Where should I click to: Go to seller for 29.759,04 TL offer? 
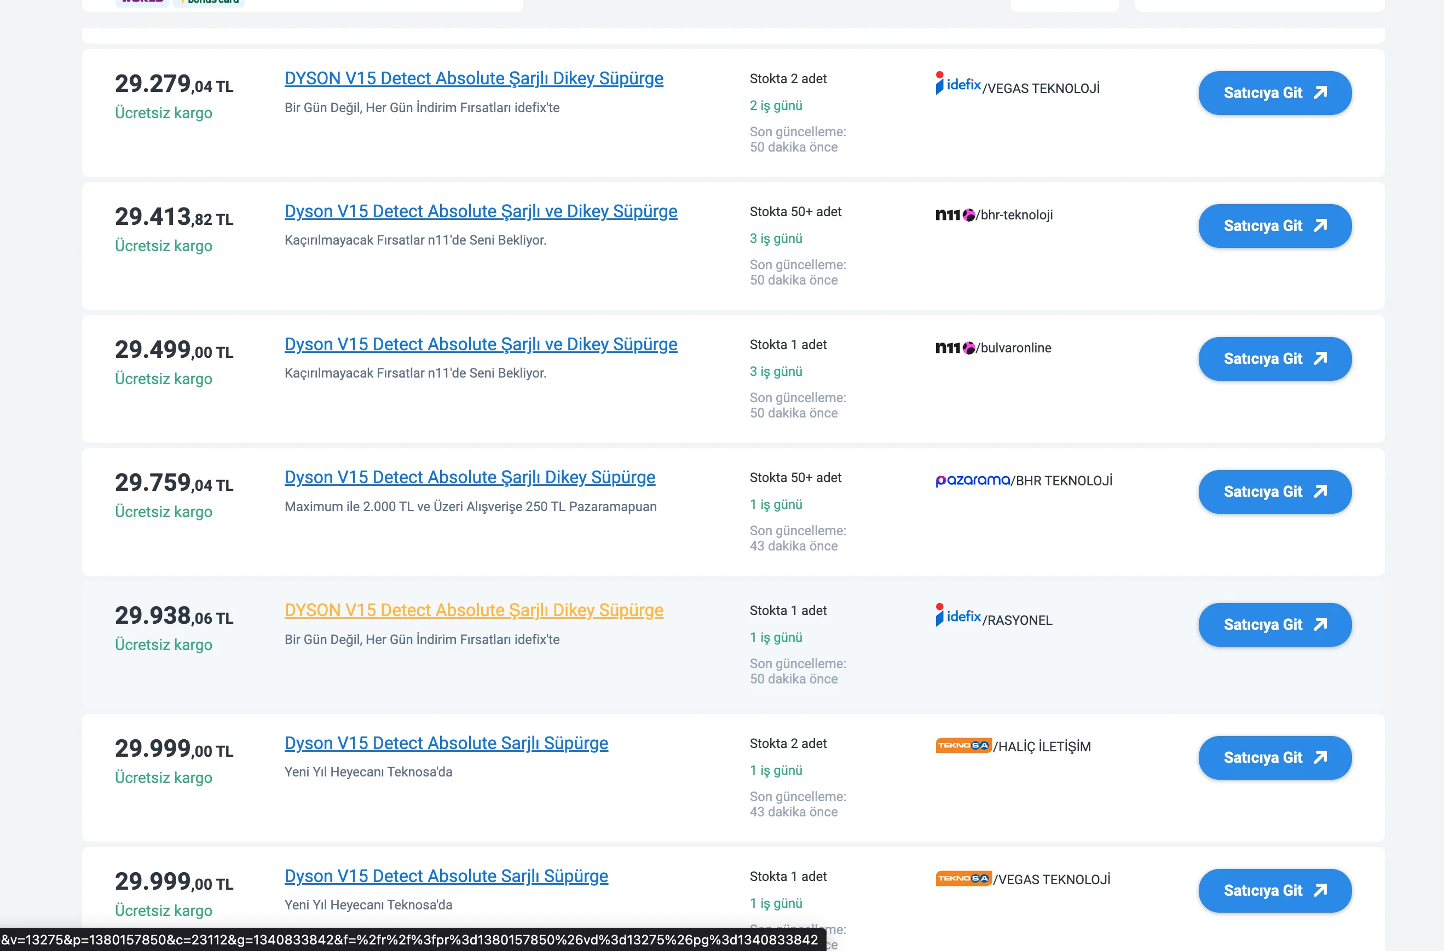(x=1274, y=492)
